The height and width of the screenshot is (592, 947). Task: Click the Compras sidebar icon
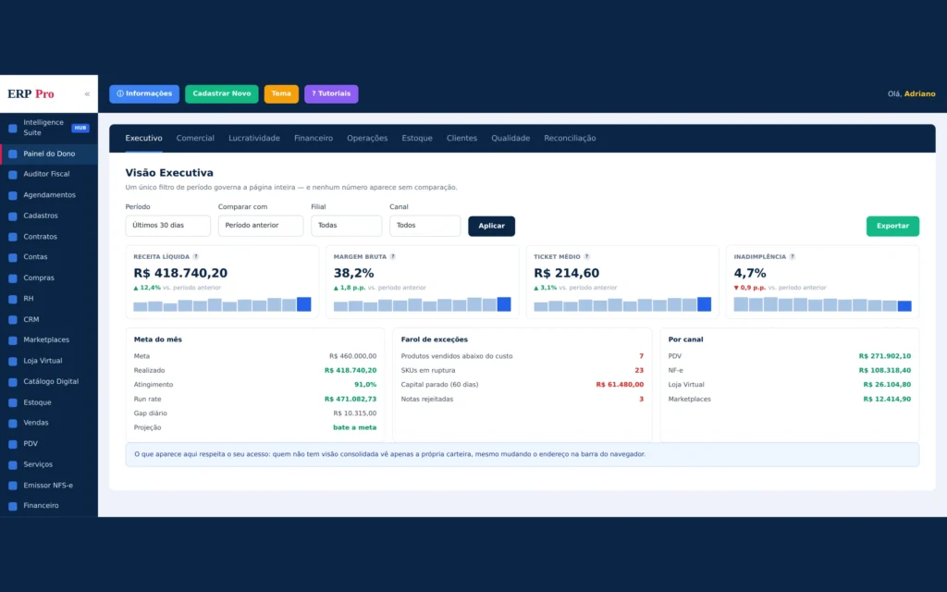(13, 278)
